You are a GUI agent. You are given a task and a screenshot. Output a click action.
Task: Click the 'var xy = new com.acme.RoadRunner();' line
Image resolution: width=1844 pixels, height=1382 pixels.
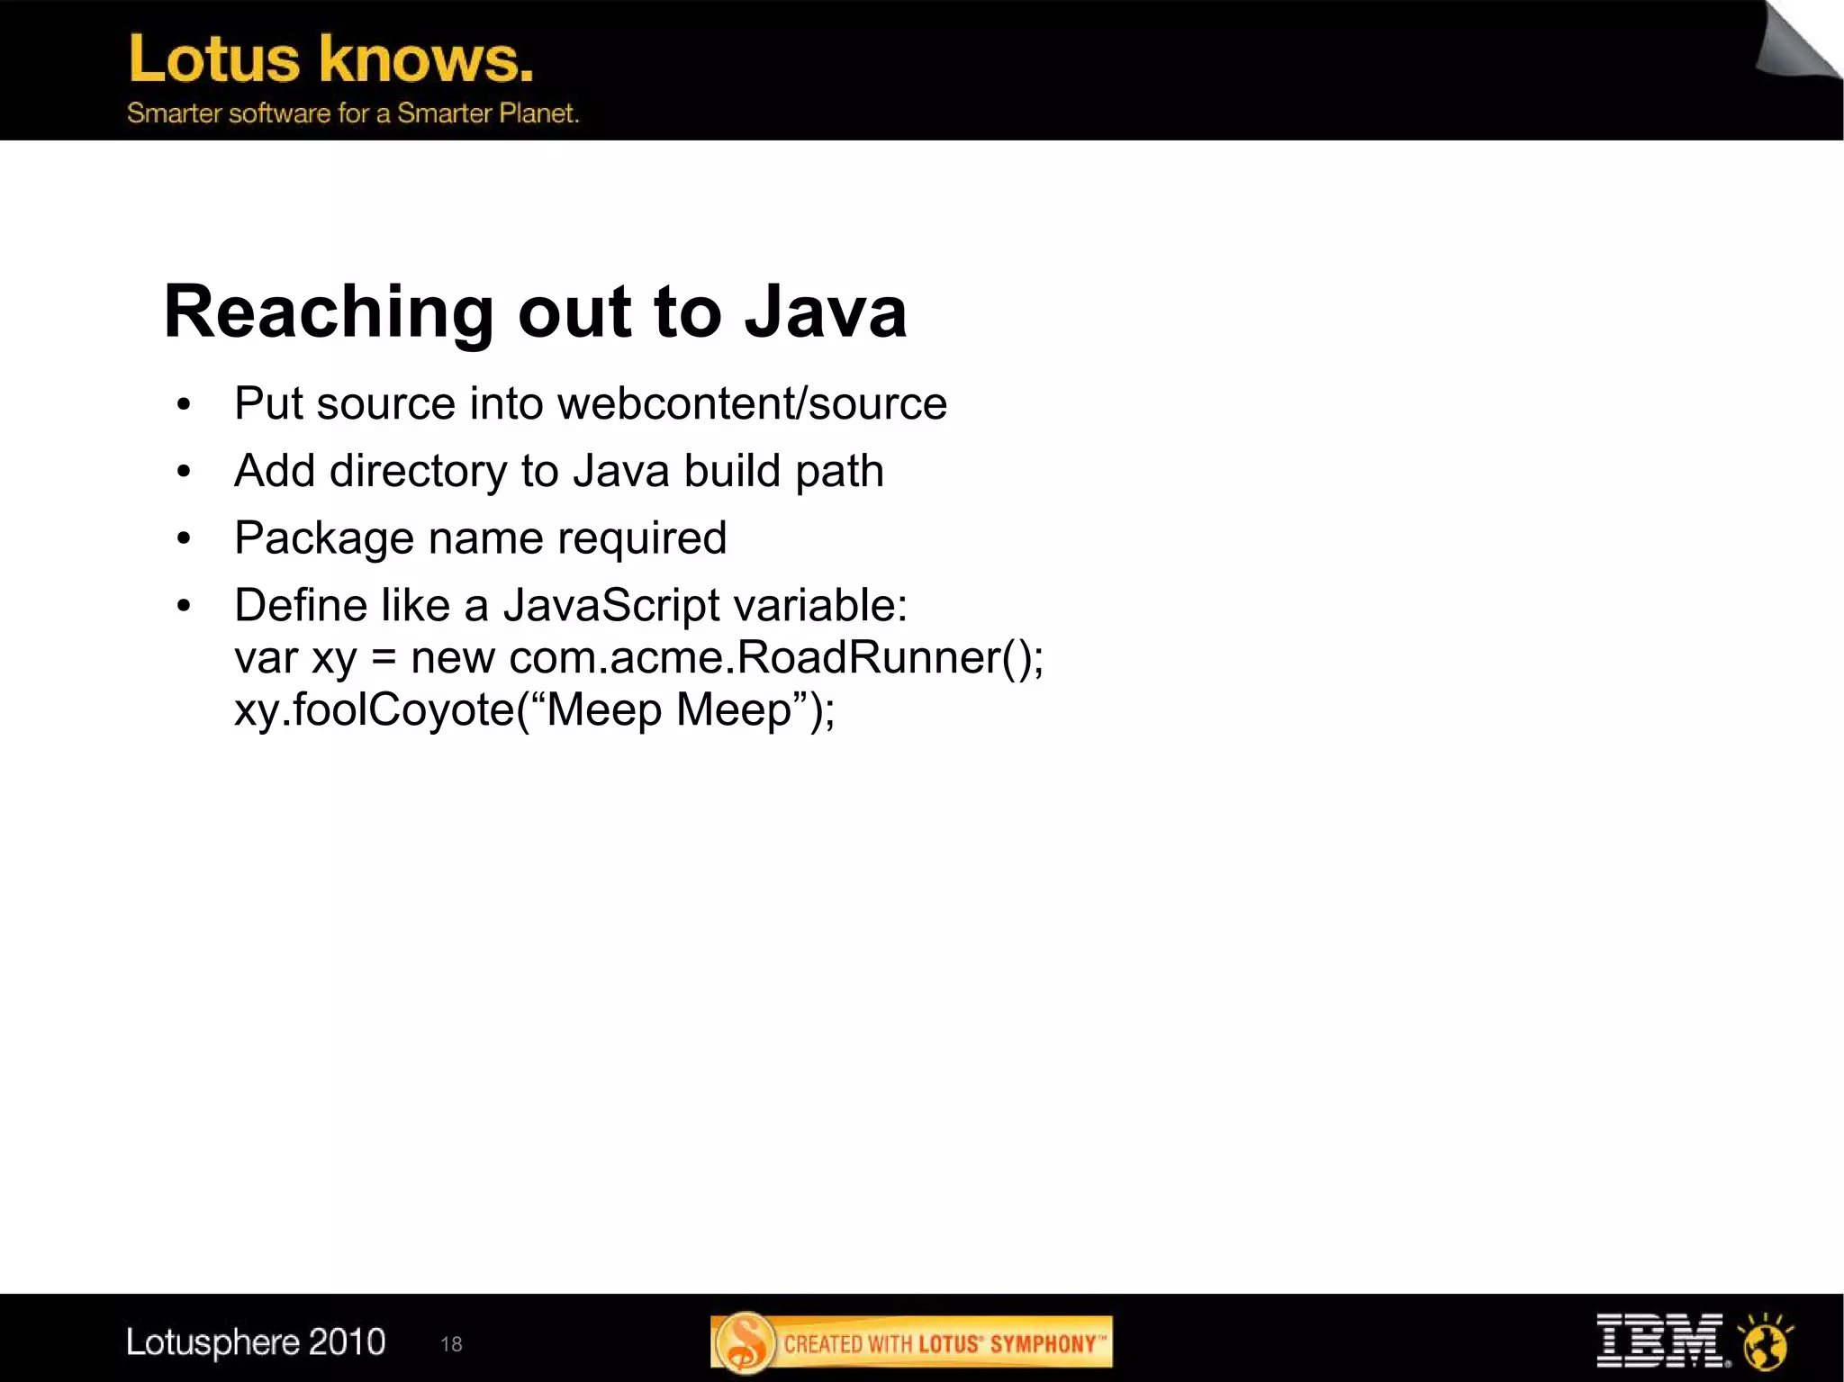coord(639,657)
